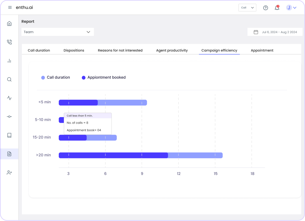
Task: Open the Calls phone icon in sidebar
Action: click(x=9, y=42)
